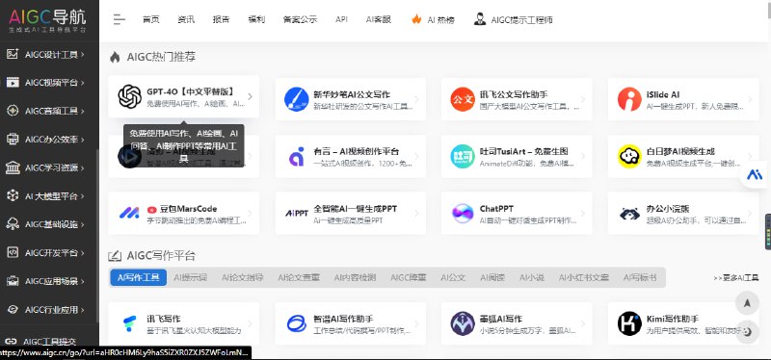The width and height of the screenshot is (771, 360).
Task: Switch to the AI论文查重 tab
Action: (x=299, y=277)
